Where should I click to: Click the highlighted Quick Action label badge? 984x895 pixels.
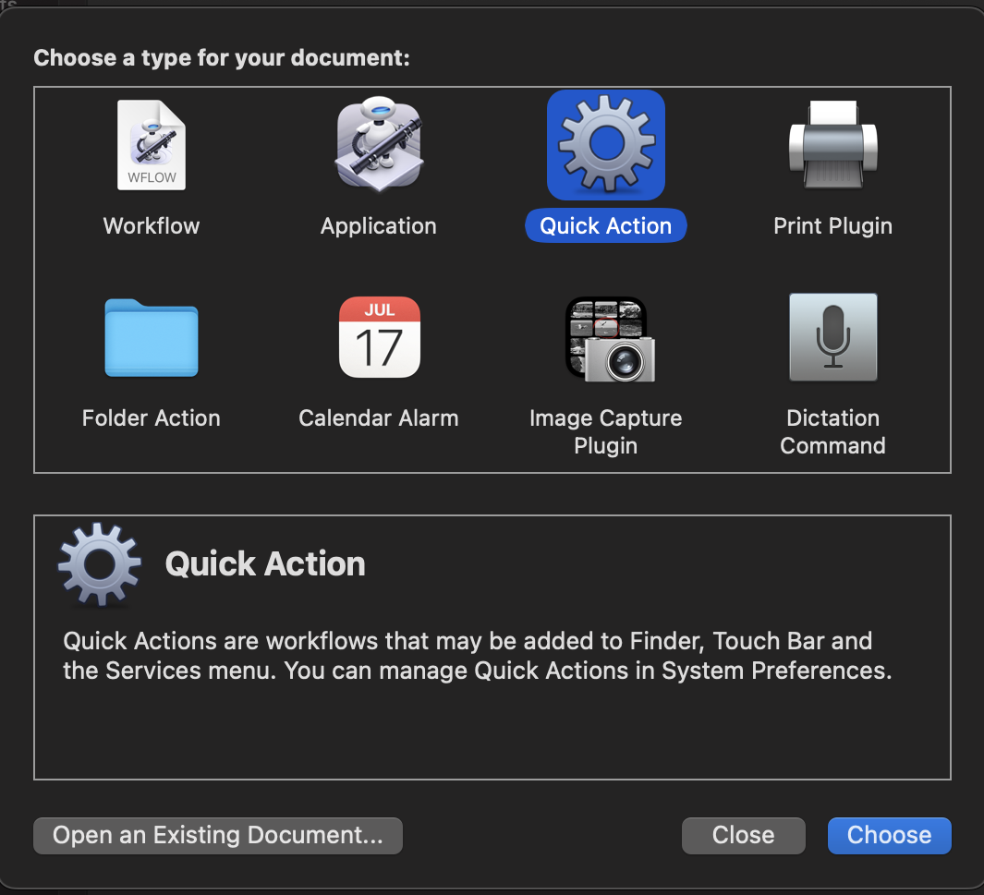pos(605,225)
